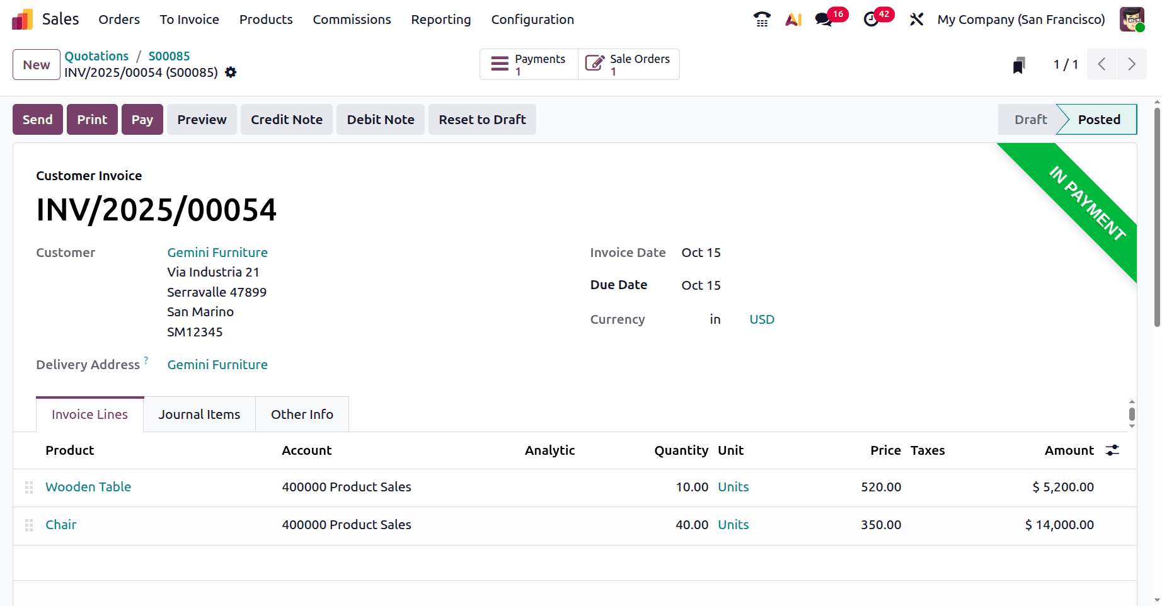Open the Configuration menu
The width and height of the screenshot is (1162, 606).
coord(532,20)
